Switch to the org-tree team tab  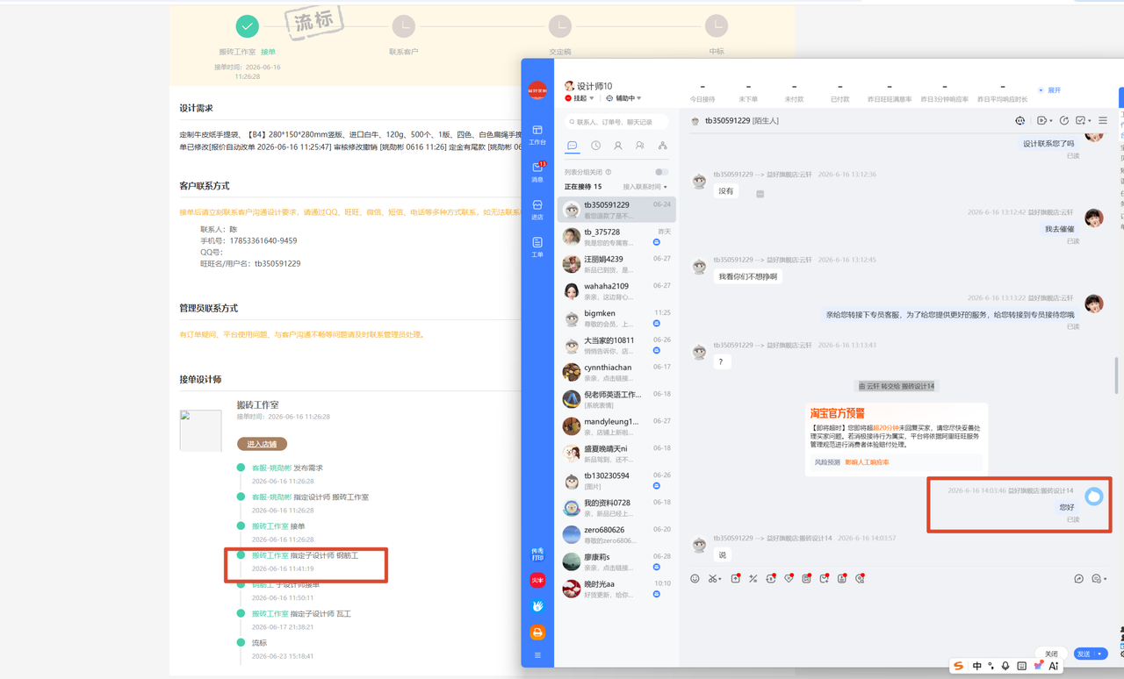point(662,146)
